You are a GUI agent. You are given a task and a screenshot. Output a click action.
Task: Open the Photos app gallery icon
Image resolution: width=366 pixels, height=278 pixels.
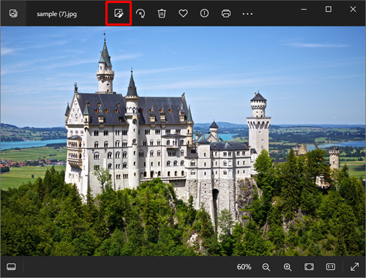pyautogui.click(x=13, y=13)
